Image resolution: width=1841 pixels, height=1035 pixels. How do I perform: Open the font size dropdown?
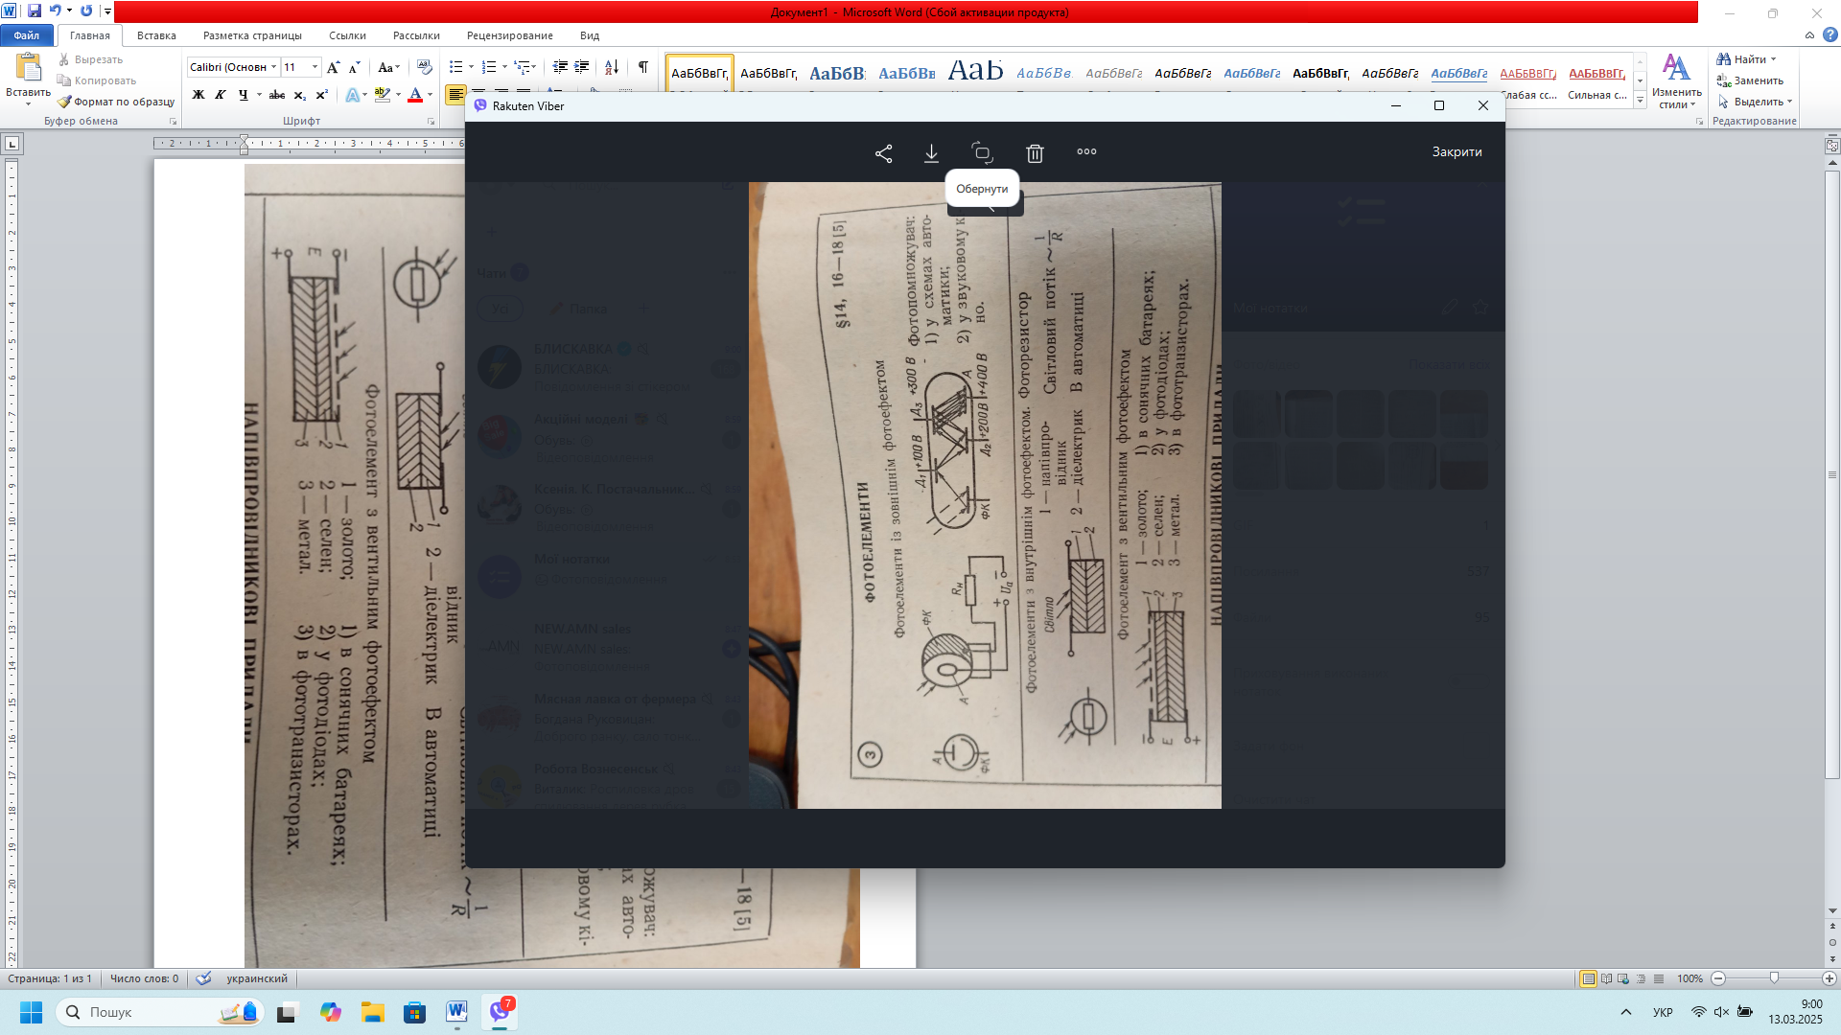point(315,67)
